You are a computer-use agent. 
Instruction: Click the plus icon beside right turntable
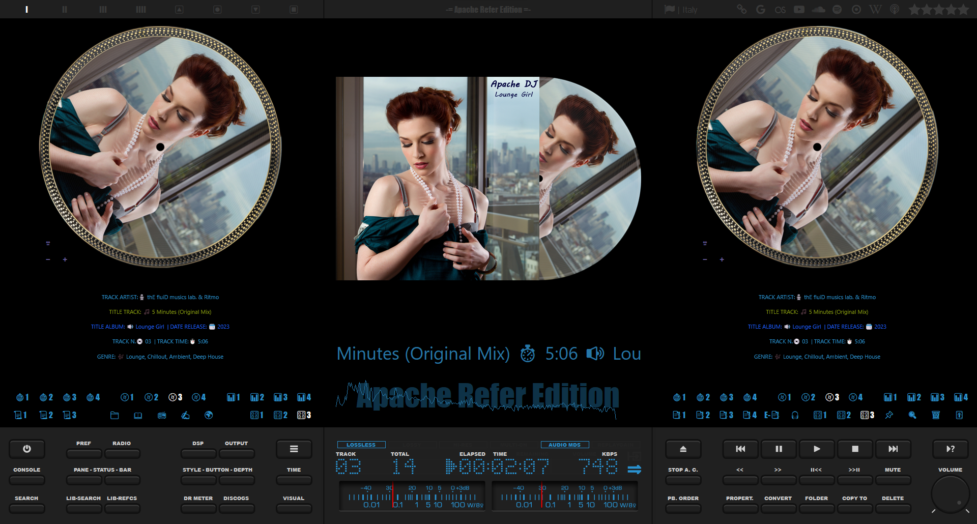click(722, 259)
